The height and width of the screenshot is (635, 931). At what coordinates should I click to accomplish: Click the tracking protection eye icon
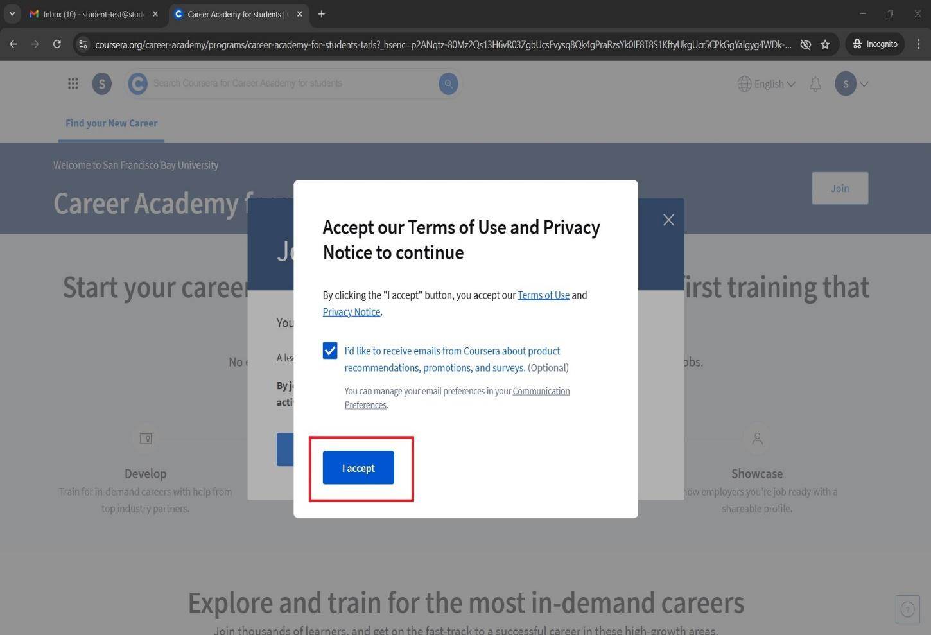(x=805, y=44)
